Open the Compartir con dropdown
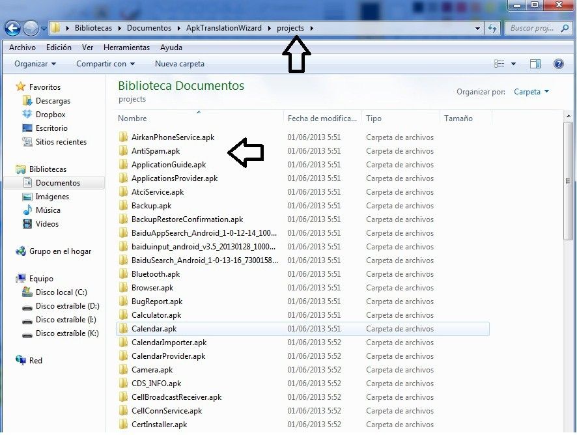The image size is (577, 435). tap(106, 64)
